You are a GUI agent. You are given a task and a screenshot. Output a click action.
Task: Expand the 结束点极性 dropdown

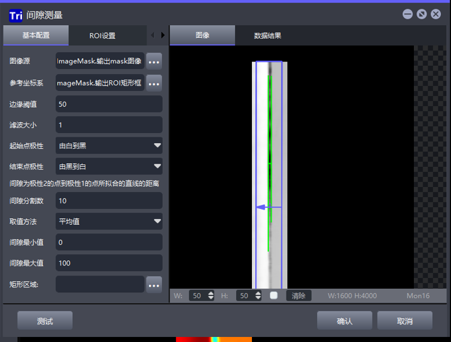click(x=157, y=167)
